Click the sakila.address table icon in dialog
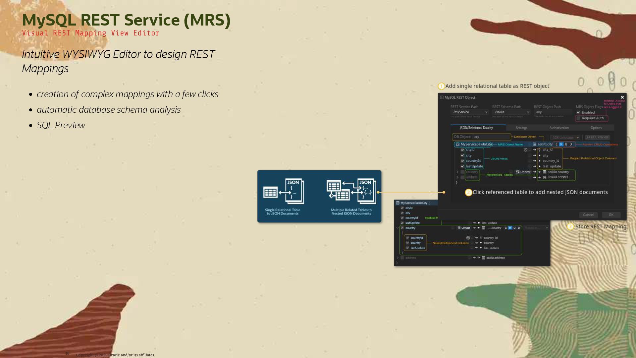Screen dimensions: 636x358 pos(545,177)
